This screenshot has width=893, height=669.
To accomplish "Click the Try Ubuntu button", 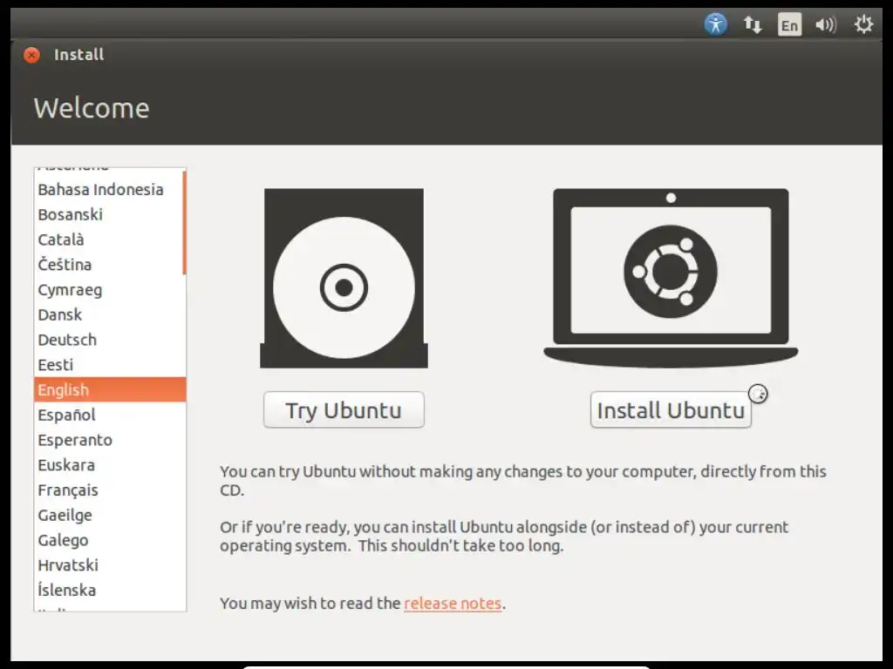I will (344, 409).
